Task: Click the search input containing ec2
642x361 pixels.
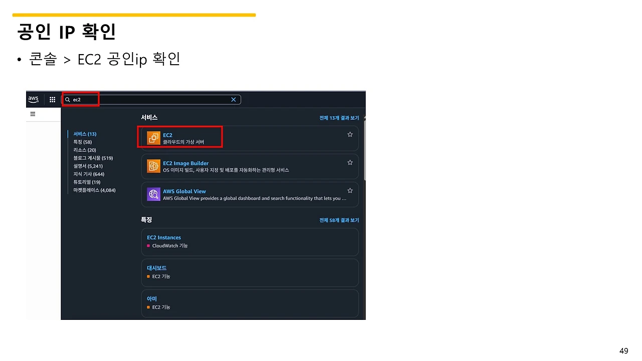Action: pos(150,99)
